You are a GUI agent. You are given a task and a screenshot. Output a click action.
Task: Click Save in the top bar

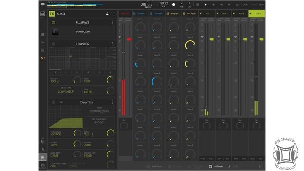[x=261, y=4]
